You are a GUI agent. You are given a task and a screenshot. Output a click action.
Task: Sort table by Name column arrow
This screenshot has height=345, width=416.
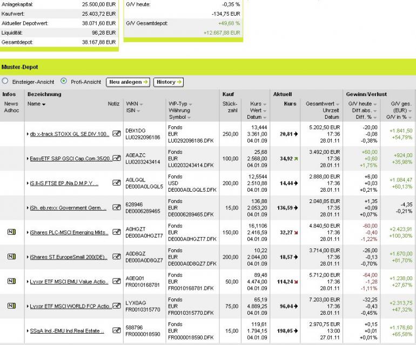click(44, 105)
